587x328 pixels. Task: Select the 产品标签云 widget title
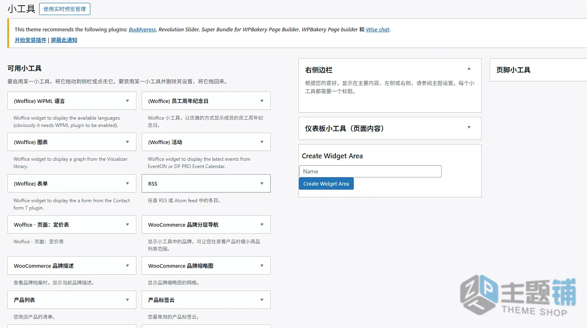point(161,300)
